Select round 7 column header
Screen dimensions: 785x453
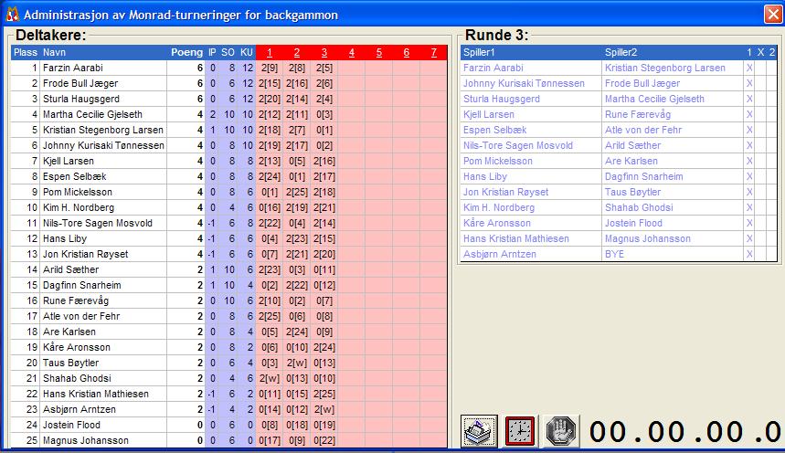coord(433,52)
